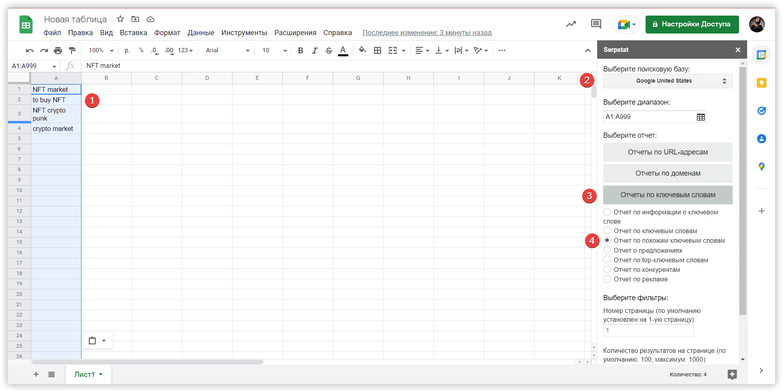Screen dimensions: 783x392
Task: Open the 100% zoom dropdown
Action: click(101, 50)
